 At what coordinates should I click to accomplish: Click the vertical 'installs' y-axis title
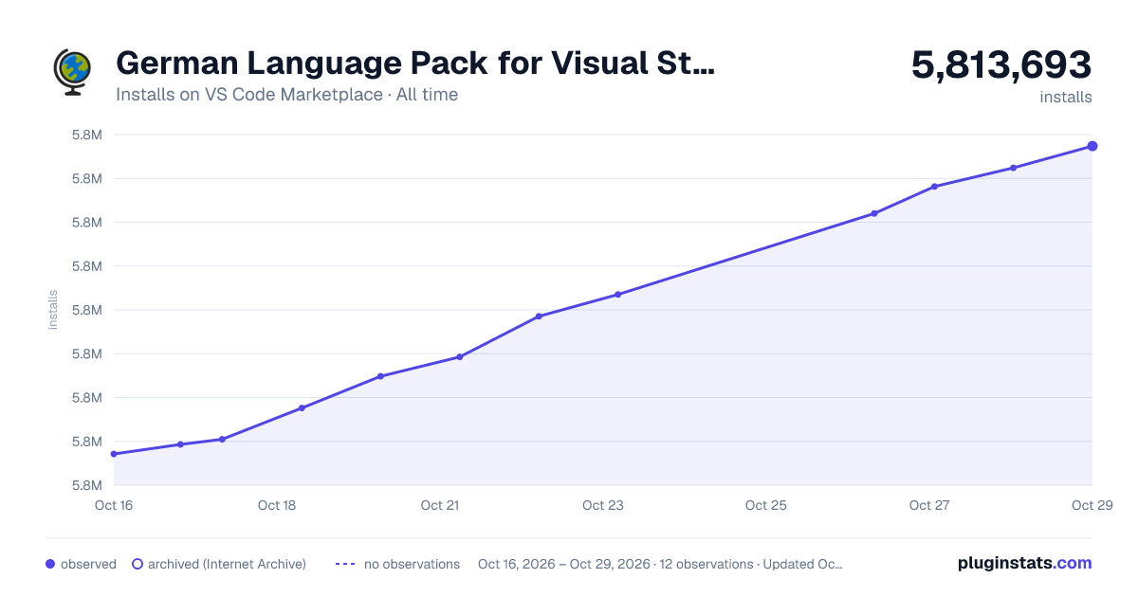pos(53,310)
